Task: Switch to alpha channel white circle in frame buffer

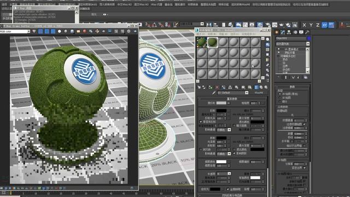Action: (60, 32)
